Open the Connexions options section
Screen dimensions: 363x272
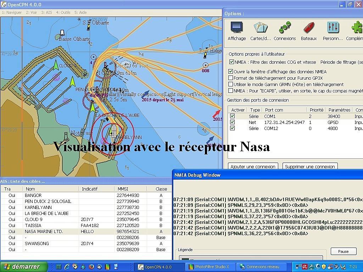coord(285,31)
